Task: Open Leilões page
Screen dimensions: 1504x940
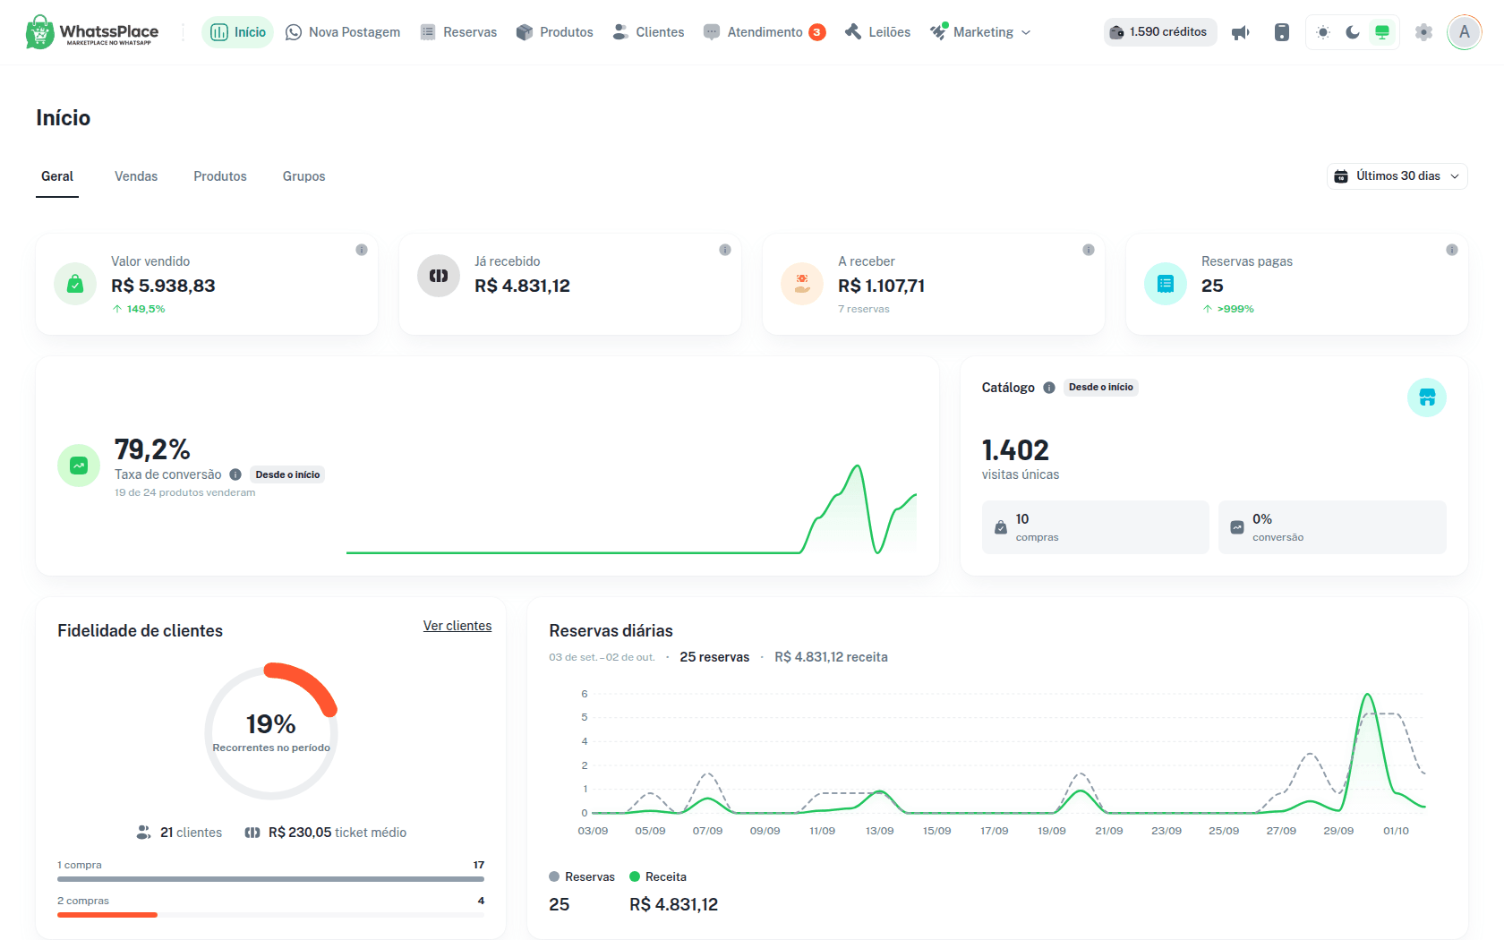Action: click(x=878, y=32)
